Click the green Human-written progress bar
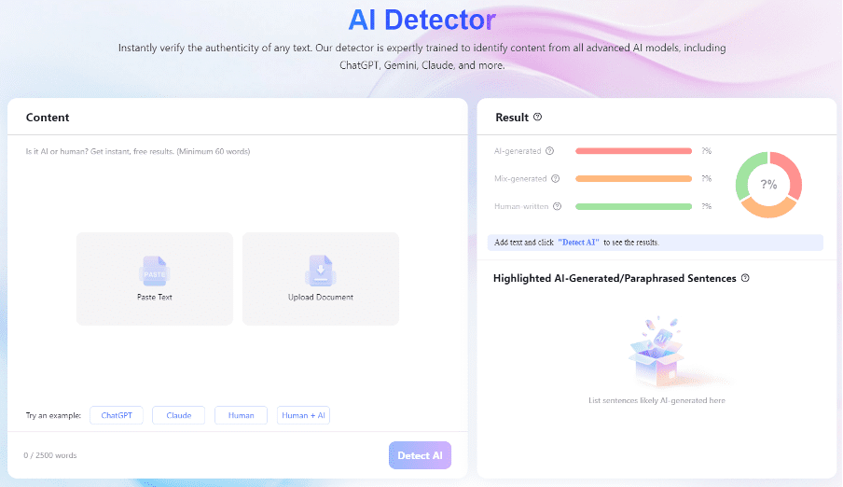The height and width of the screenshot is (487, 843). (x=633, y=206)
